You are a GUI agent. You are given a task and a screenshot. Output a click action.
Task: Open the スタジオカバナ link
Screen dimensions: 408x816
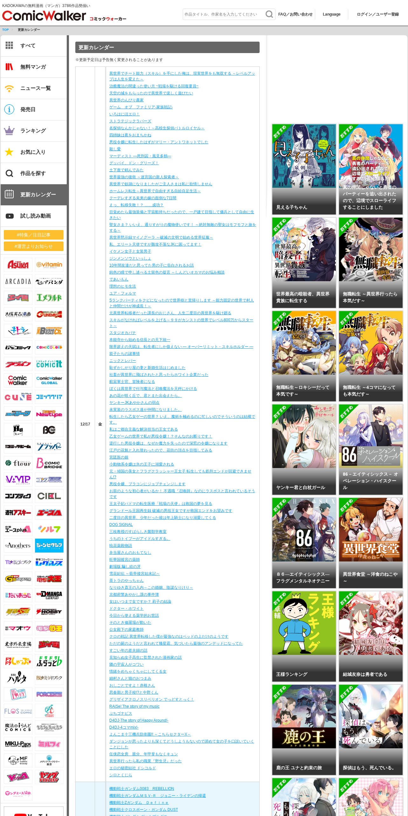click(123, 333)
